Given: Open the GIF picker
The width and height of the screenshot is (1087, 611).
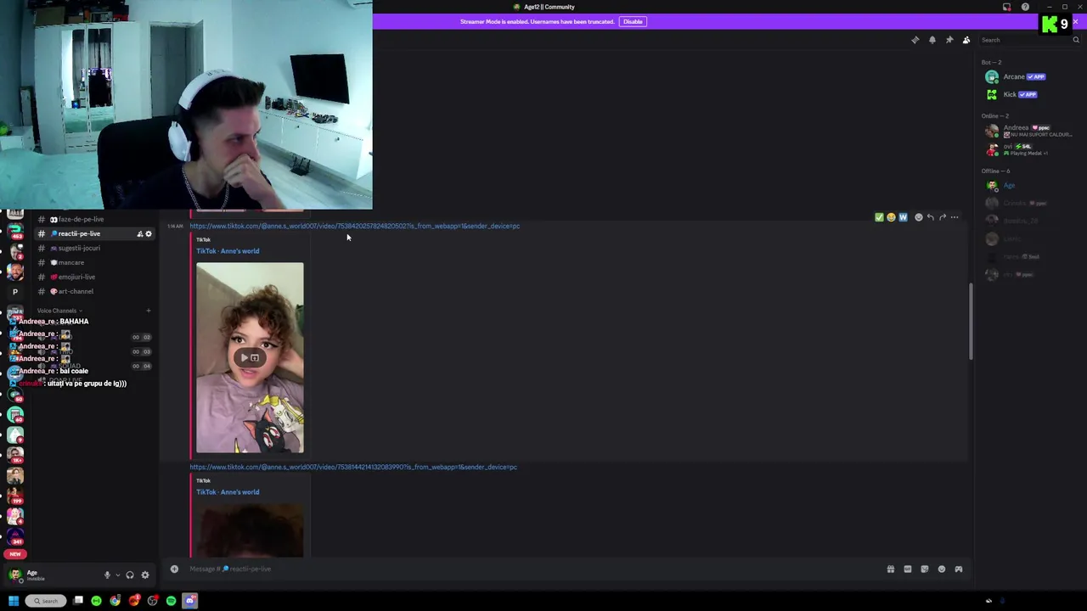Looking at the screenshot, I should pyautogui.click(x=908, y=569).
